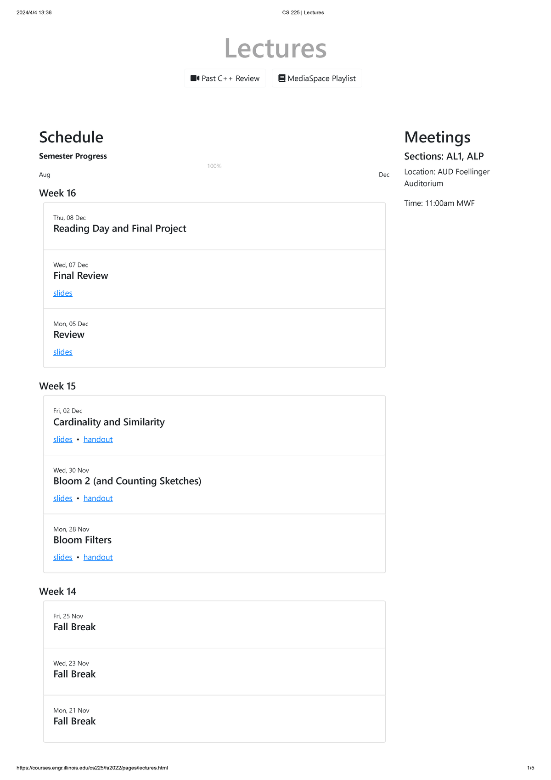551x780 pixels.
Task: Open the Past C++ Review button
Action: pos(225,79)
